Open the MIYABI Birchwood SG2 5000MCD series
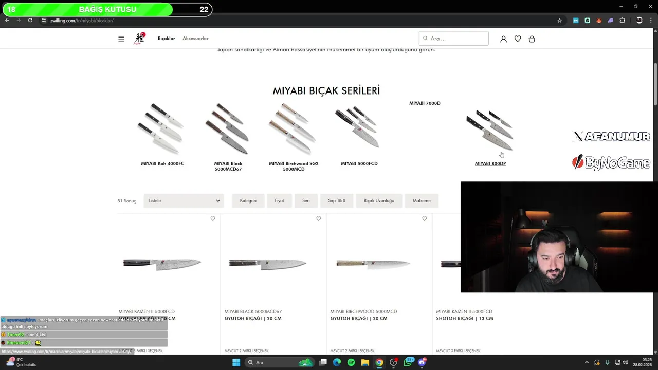Screen dimensions: 658x370 (294, 166)
